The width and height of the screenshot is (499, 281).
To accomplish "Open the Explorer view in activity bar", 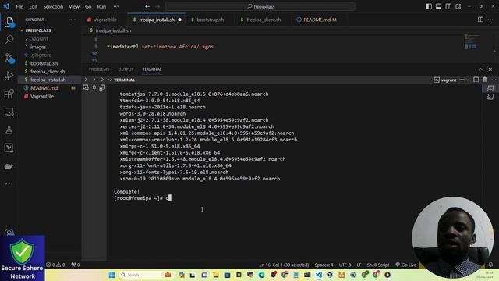I will (9, 22).
